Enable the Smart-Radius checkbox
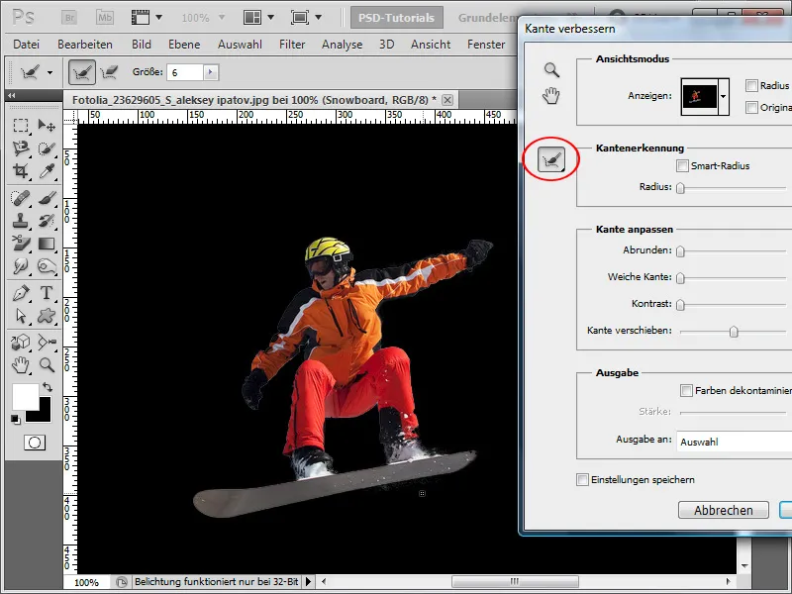The width and height of the screenshot is (792, 594). tap(682, 165)
